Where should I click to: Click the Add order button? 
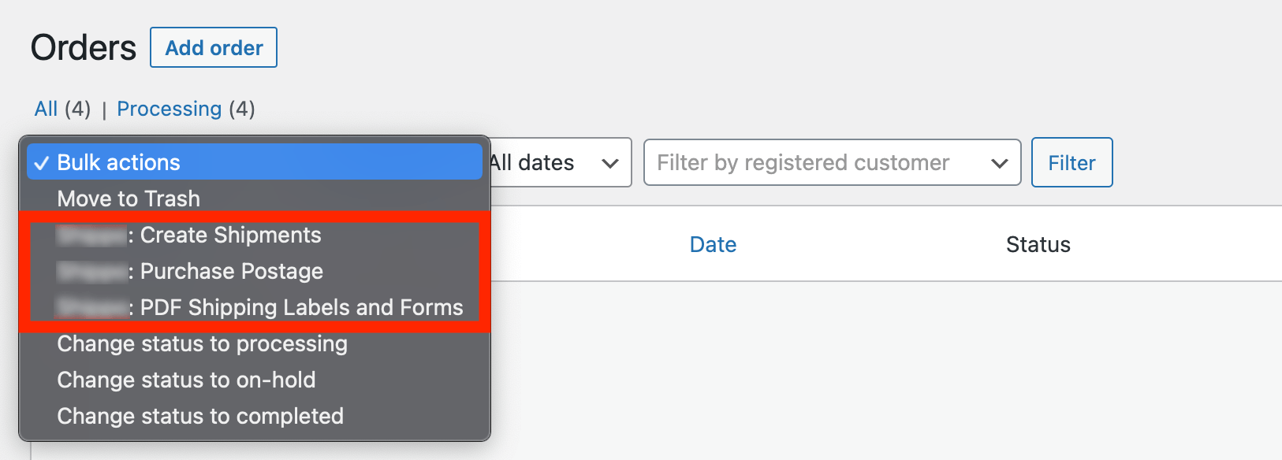click(213, 47)
